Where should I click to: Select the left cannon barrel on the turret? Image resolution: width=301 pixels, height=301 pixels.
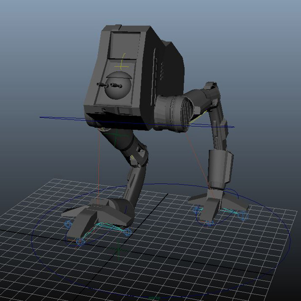point(102,84)
